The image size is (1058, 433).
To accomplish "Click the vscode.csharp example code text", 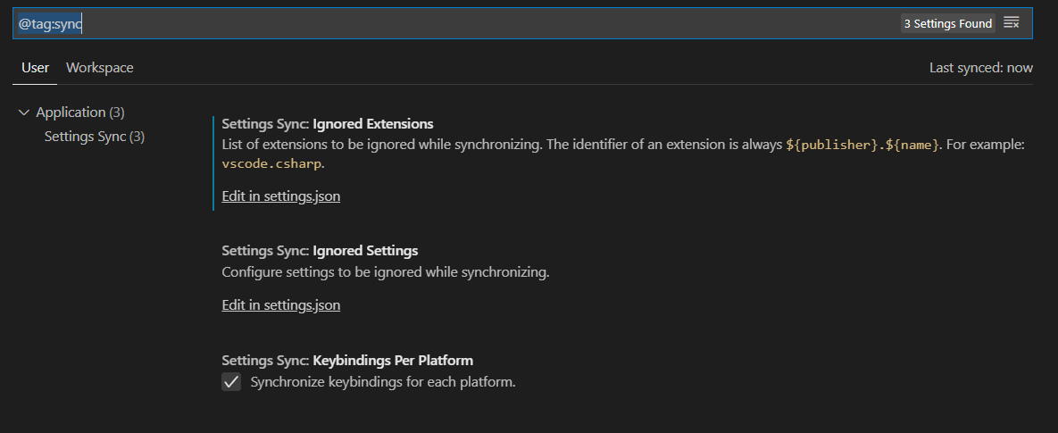I will [271, 163].
